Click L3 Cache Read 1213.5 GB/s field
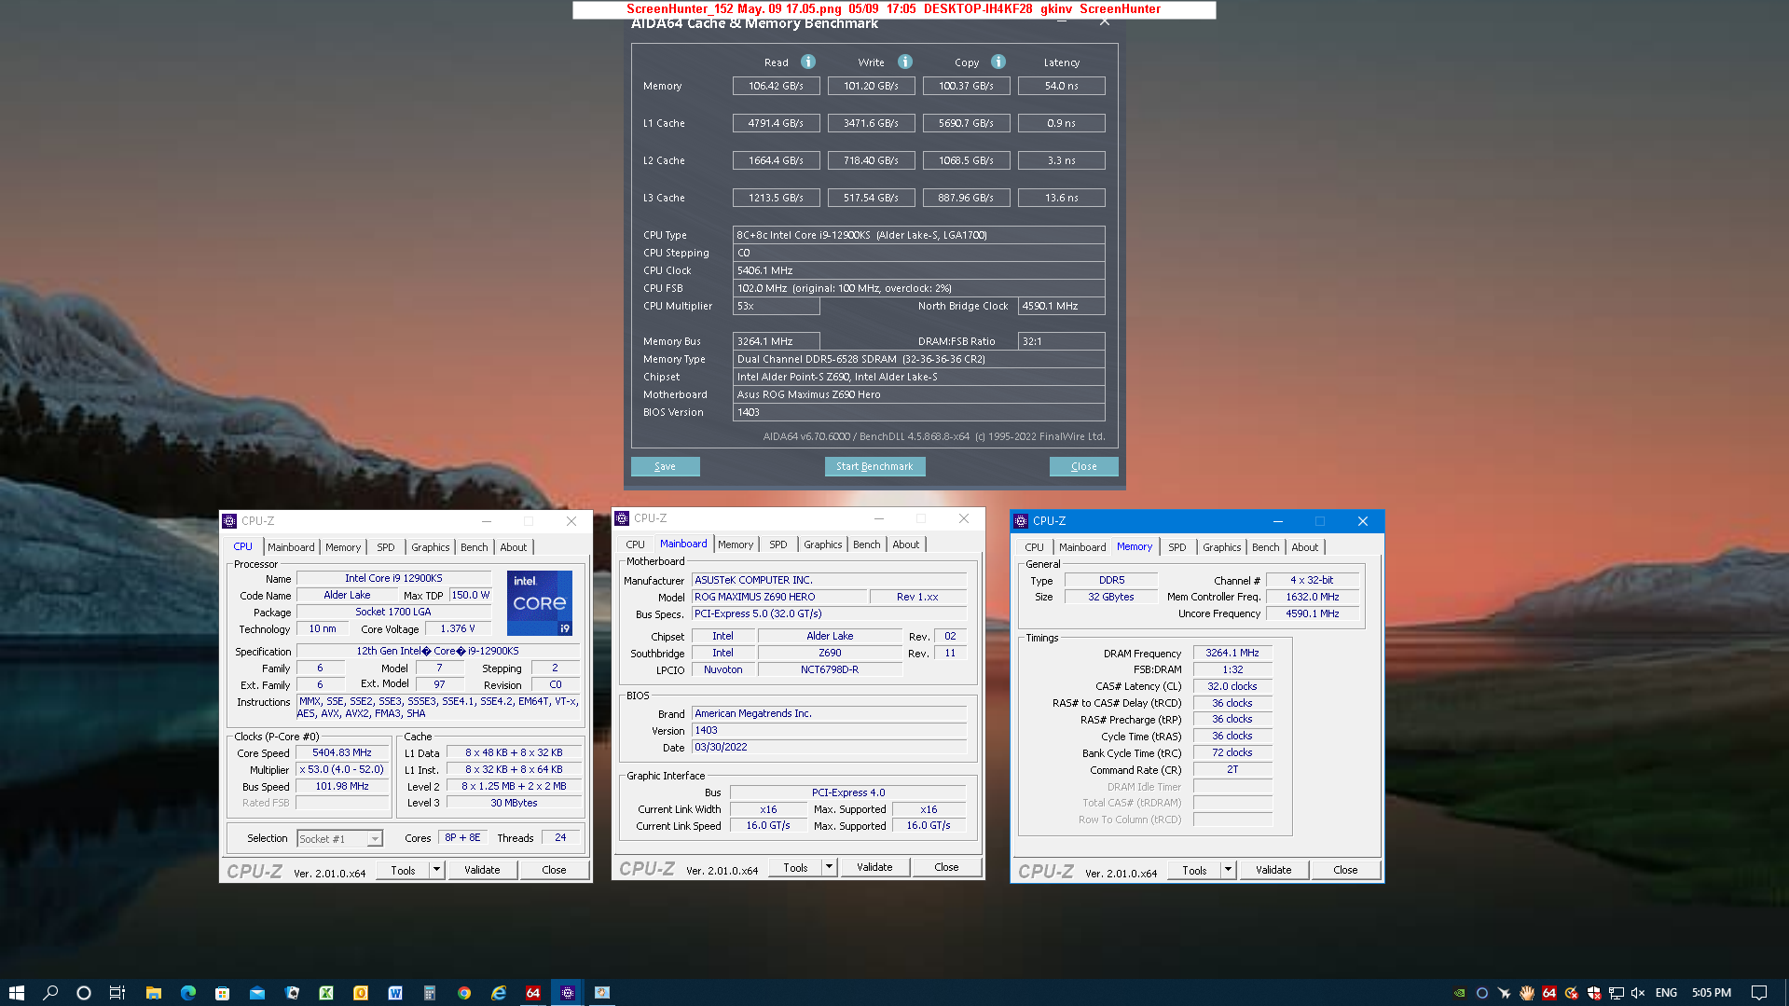This screenshot has width=1789, height=1006. (777, 198)
